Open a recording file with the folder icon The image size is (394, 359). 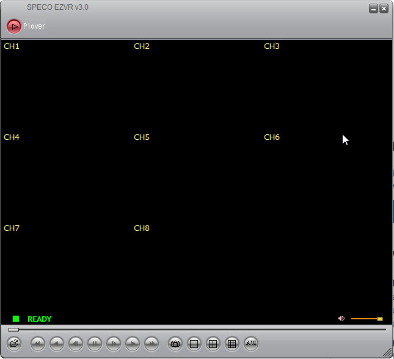click(13, 344)
